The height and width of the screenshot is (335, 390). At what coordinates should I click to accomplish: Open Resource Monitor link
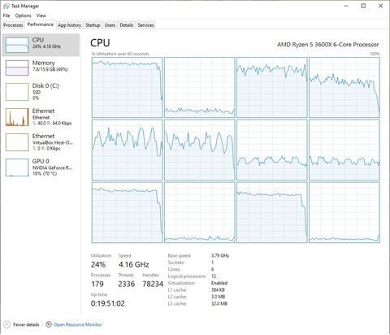click(78, 324)
